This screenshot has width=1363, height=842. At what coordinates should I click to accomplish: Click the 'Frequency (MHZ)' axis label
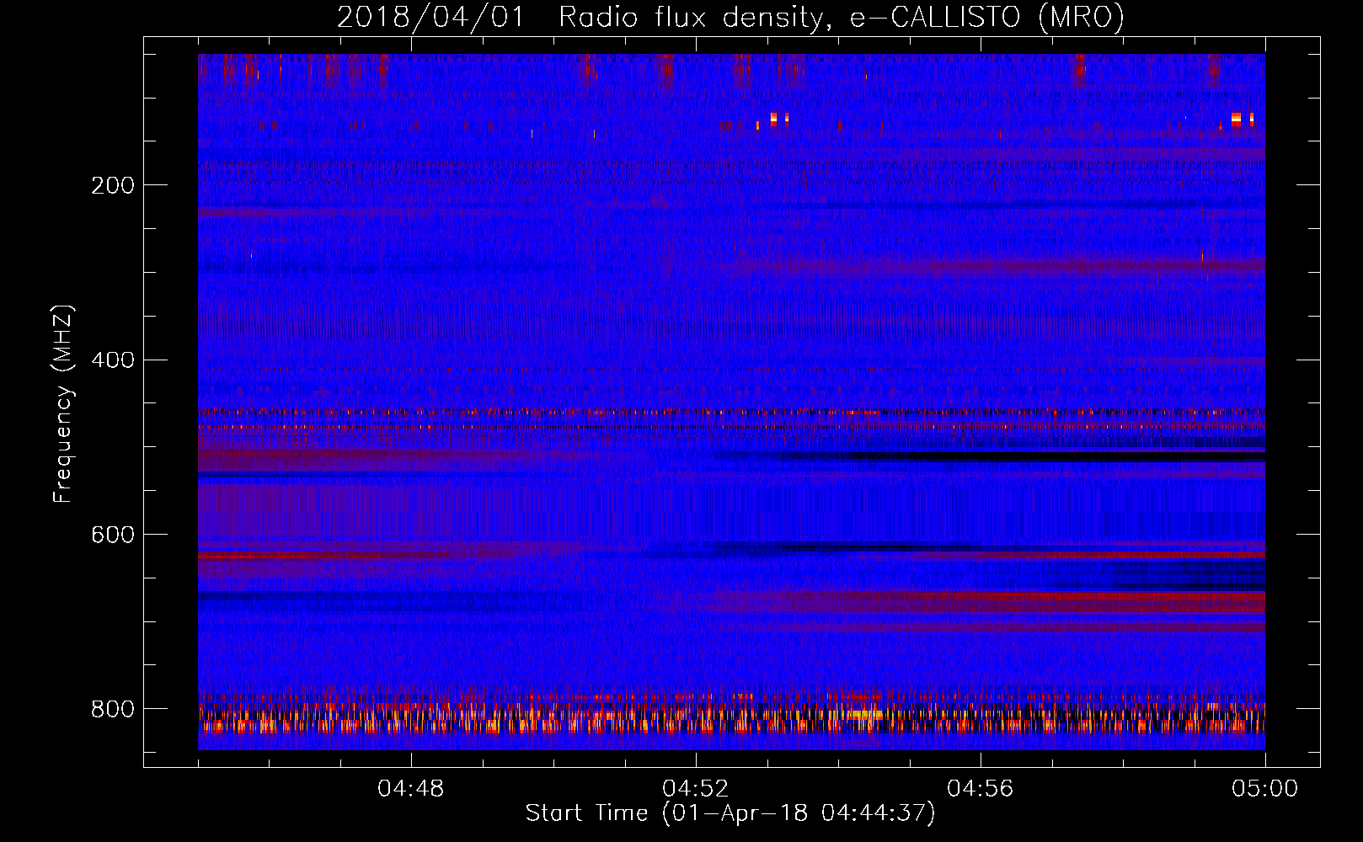click(x=63, y=404)
